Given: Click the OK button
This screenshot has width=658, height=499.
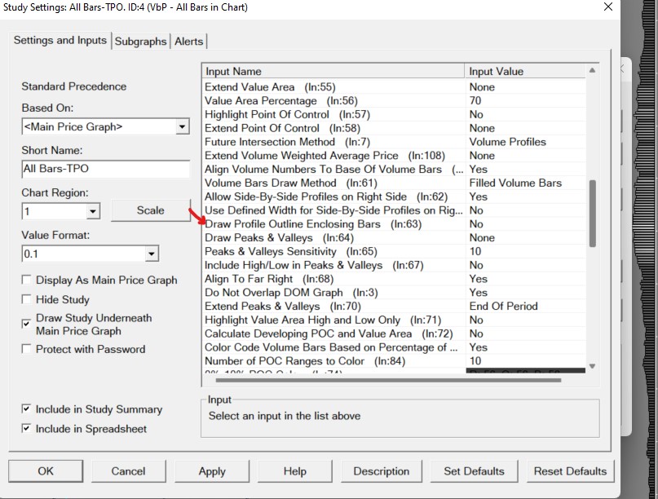Looking at the screenshot, I should pos(46,471).
